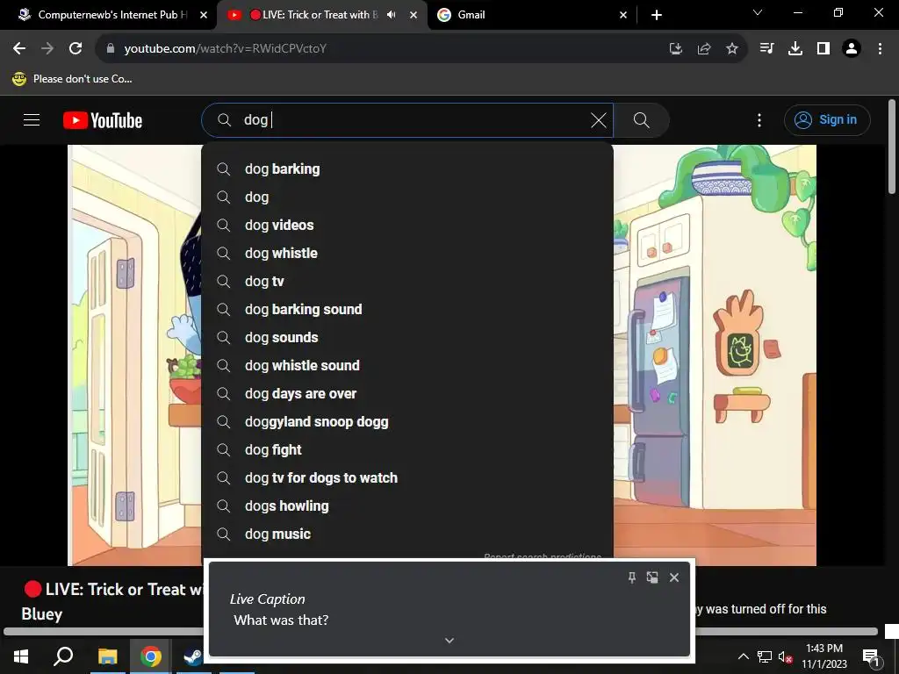Click the browser forward arrow

click(47, 48)
